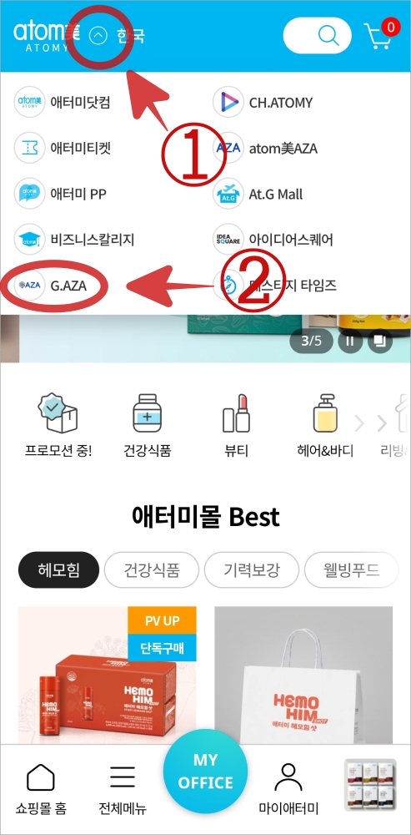Select the 애터미티켓 ticket icon
The width and height of the screenshot is (411, 835).
29,148
